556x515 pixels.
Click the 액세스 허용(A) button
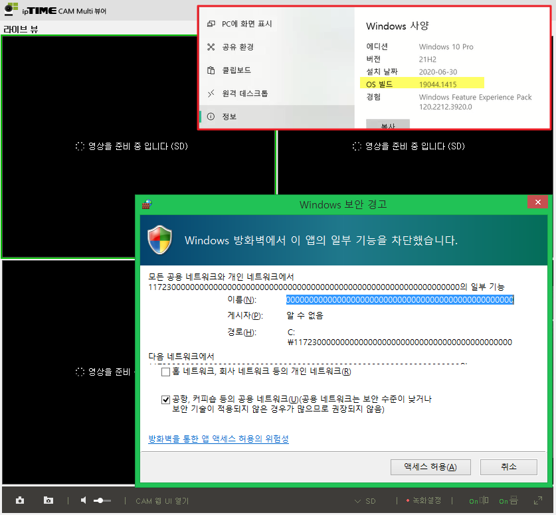pyautogui.click(x=430, y=467)
